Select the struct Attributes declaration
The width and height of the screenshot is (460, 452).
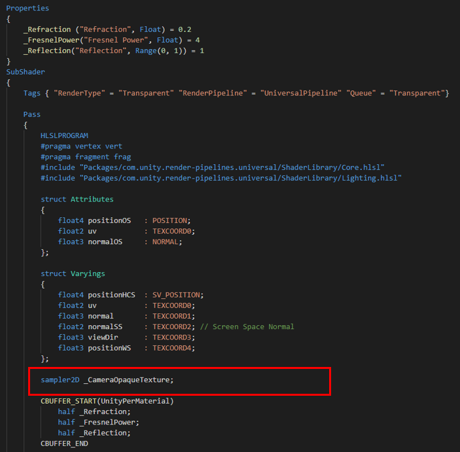click(77, 199)
